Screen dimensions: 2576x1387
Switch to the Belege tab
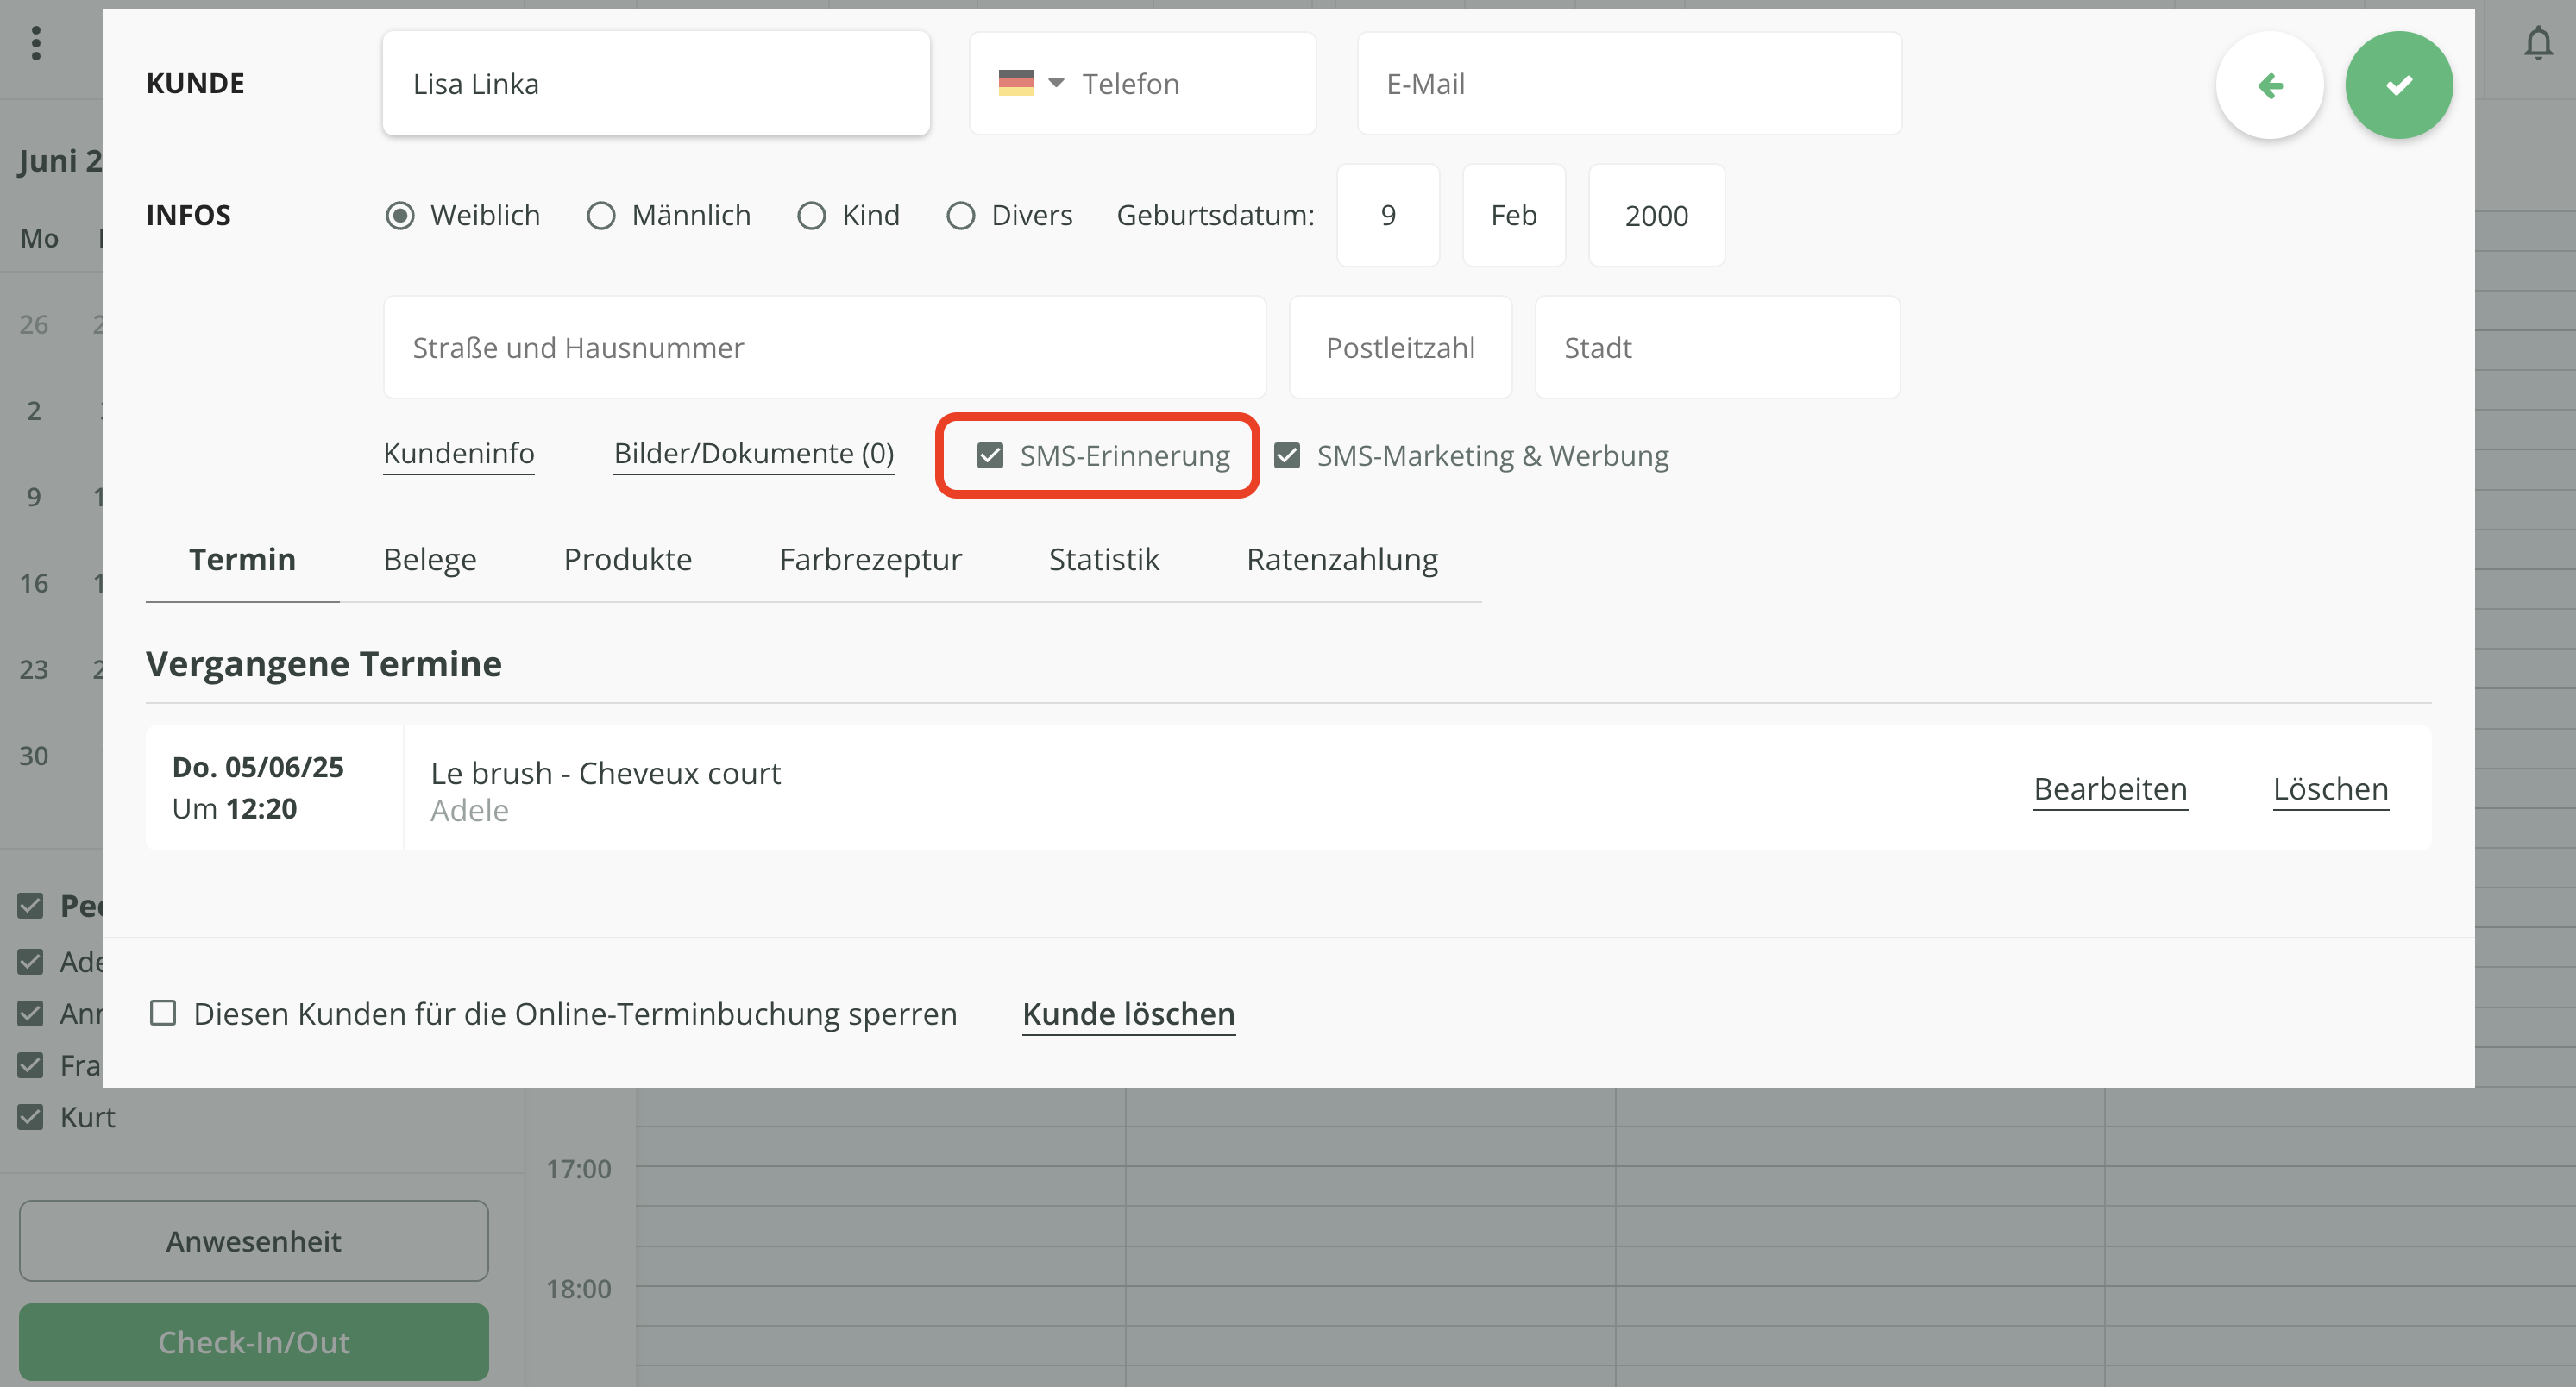pos(429,559)
